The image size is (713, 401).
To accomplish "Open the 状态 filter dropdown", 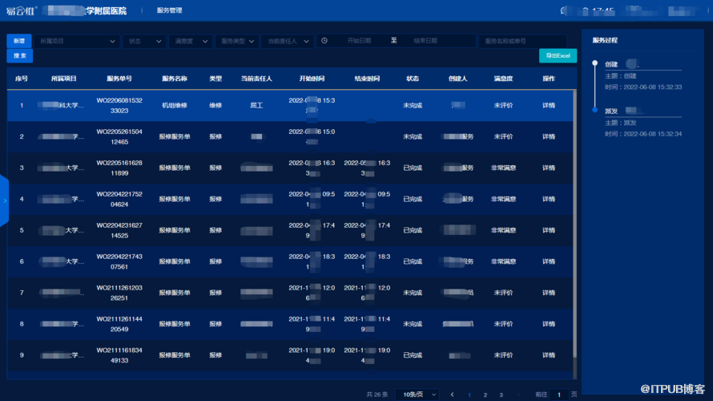I will pos(145,40).
